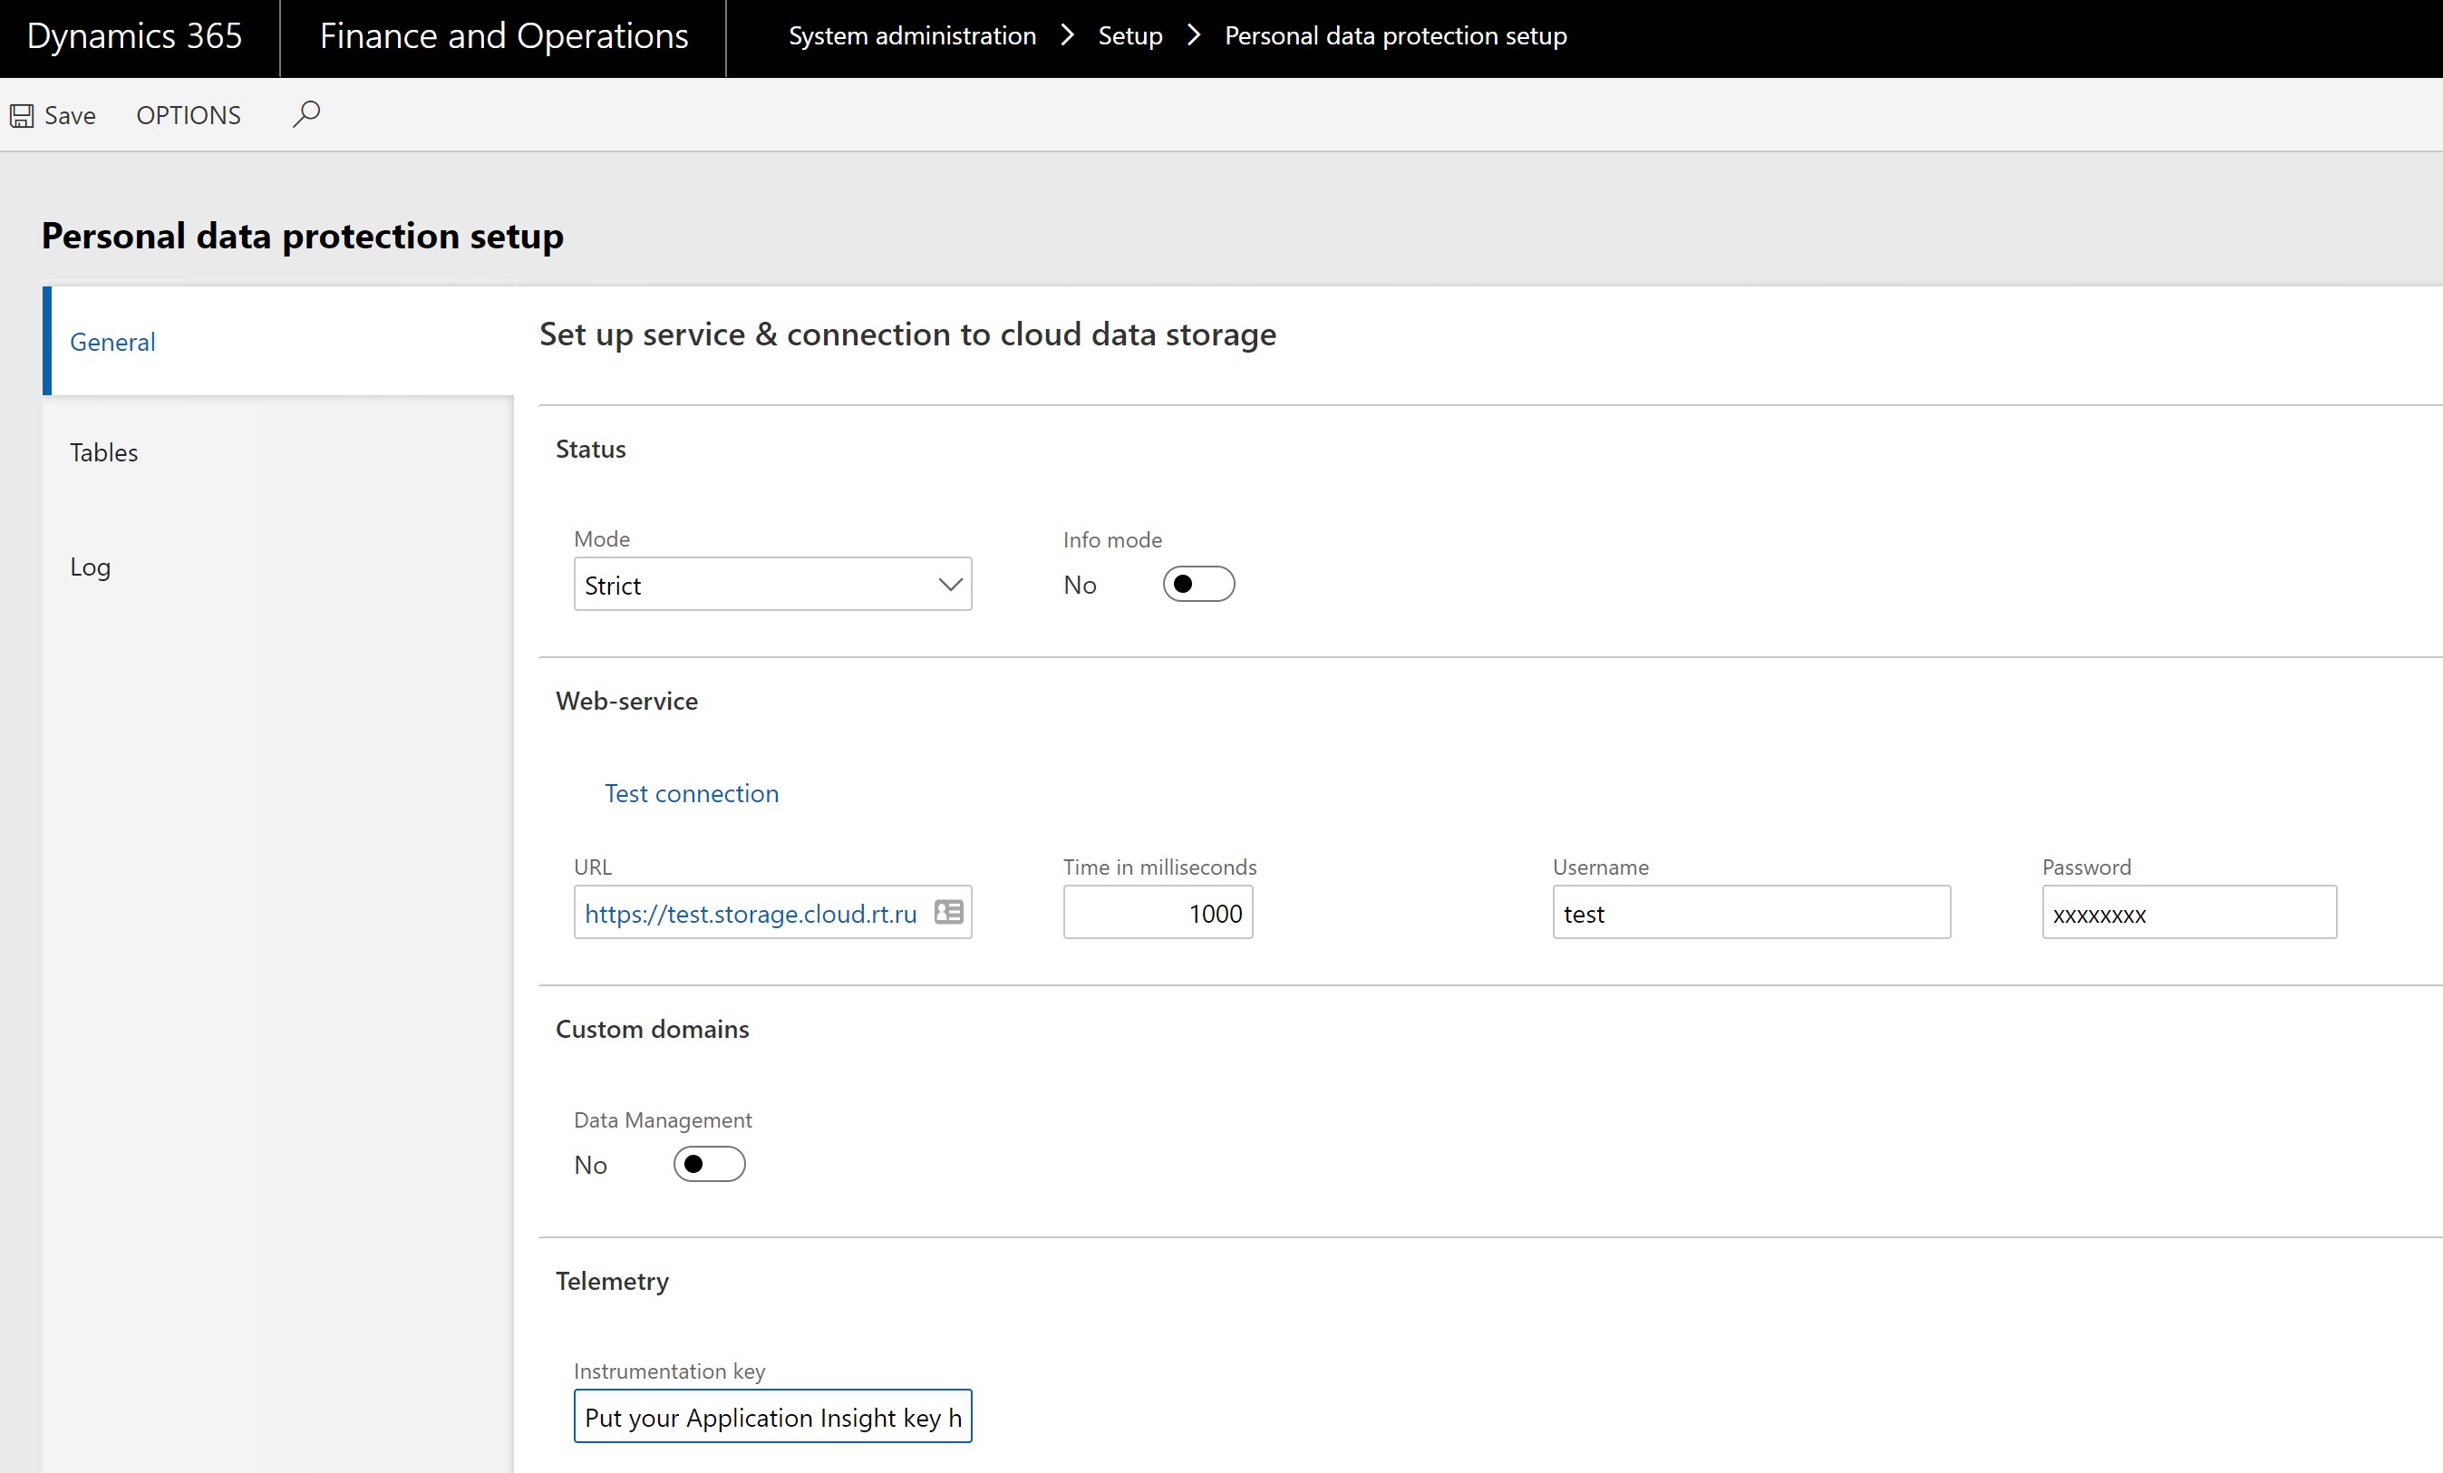Click the Web-service section heading

[626, 701]
